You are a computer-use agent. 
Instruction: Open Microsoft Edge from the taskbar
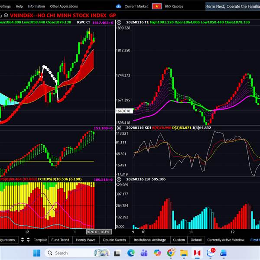tap(131, 253)
